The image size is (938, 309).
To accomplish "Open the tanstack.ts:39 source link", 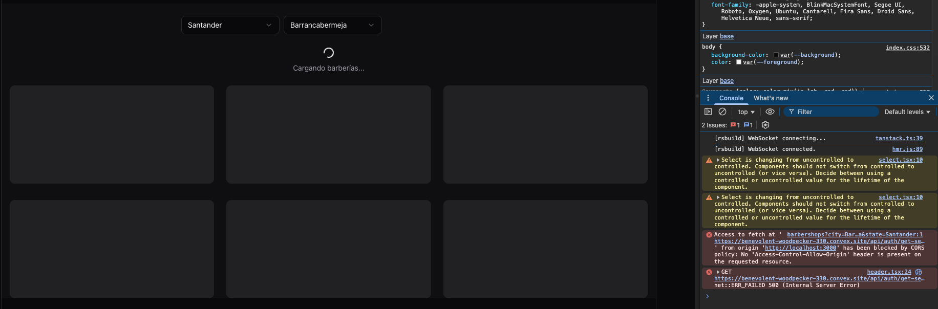I will click(x=899, y=139).
